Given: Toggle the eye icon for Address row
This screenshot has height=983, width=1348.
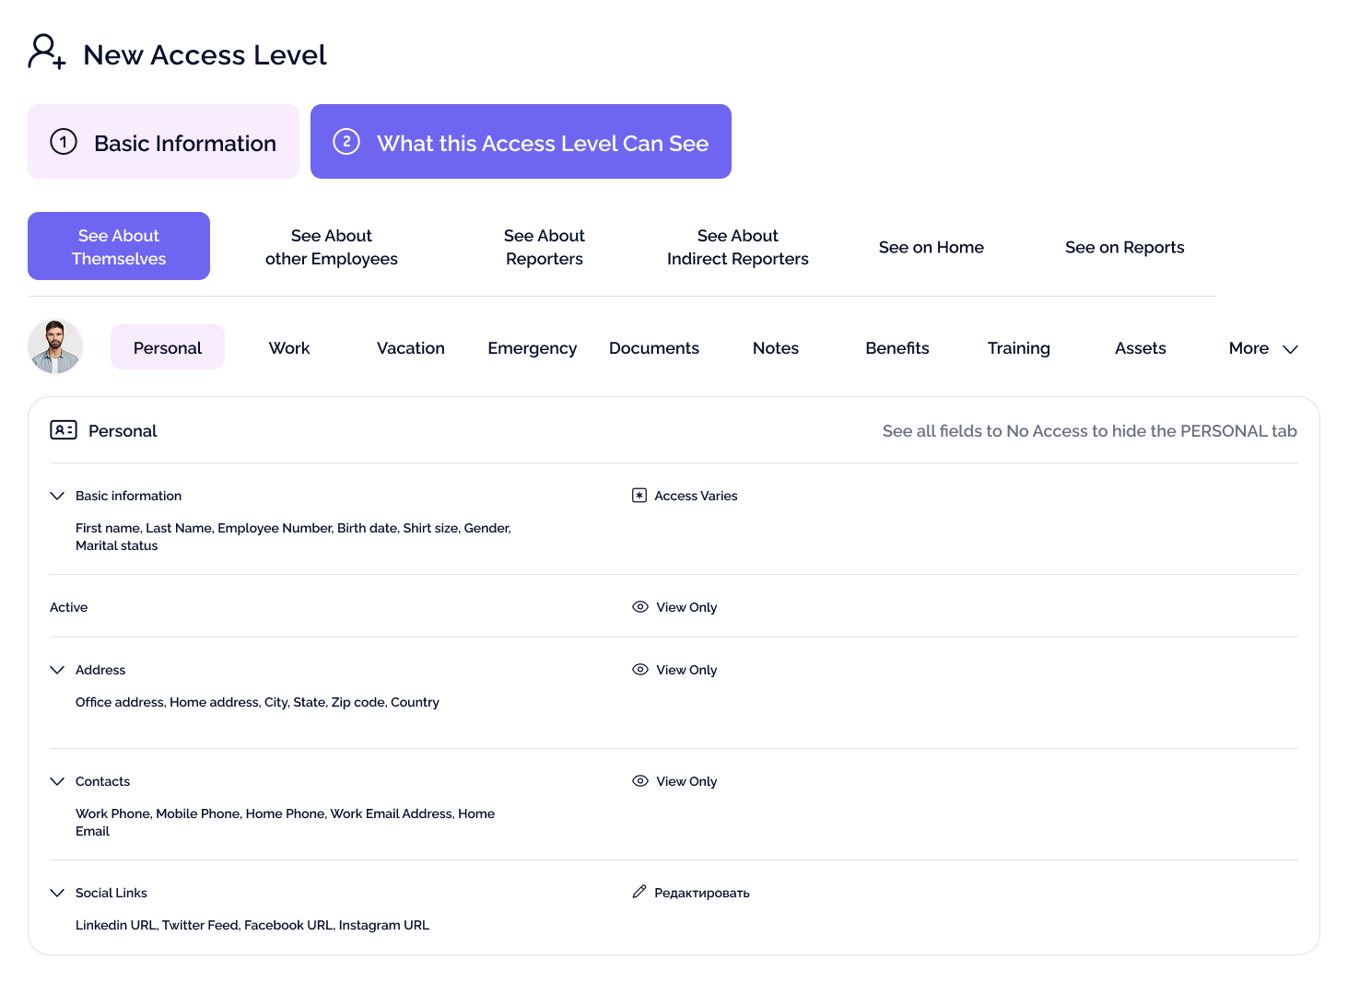Looking at the screenshot, I should (640, 670).
